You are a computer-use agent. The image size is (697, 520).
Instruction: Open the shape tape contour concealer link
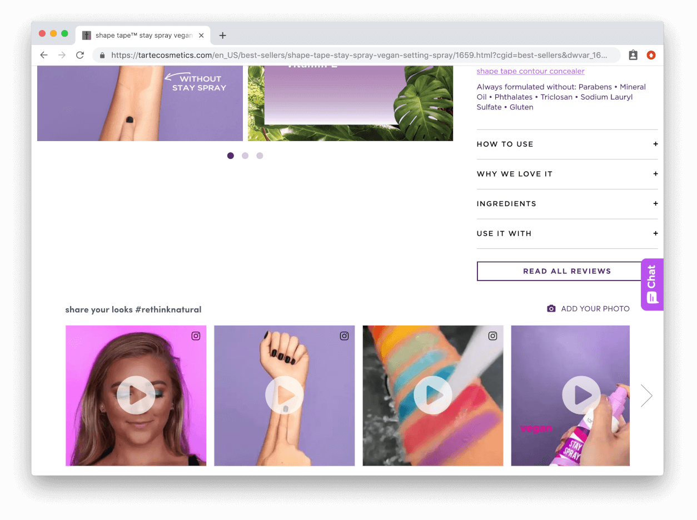pyautogui.click(x=530, y=71)
